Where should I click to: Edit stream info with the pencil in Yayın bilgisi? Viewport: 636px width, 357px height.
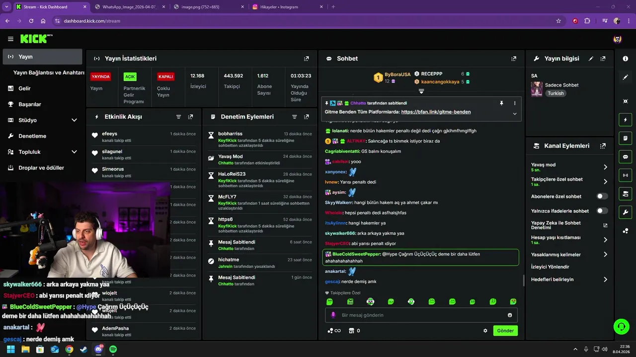click(x=591, y=59)
